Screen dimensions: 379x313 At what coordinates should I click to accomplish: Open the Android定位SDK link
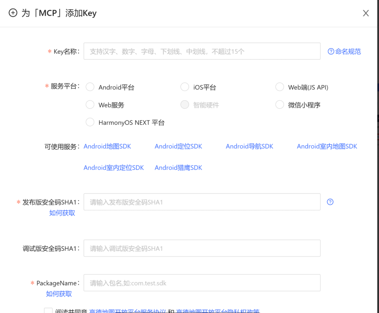178,146
